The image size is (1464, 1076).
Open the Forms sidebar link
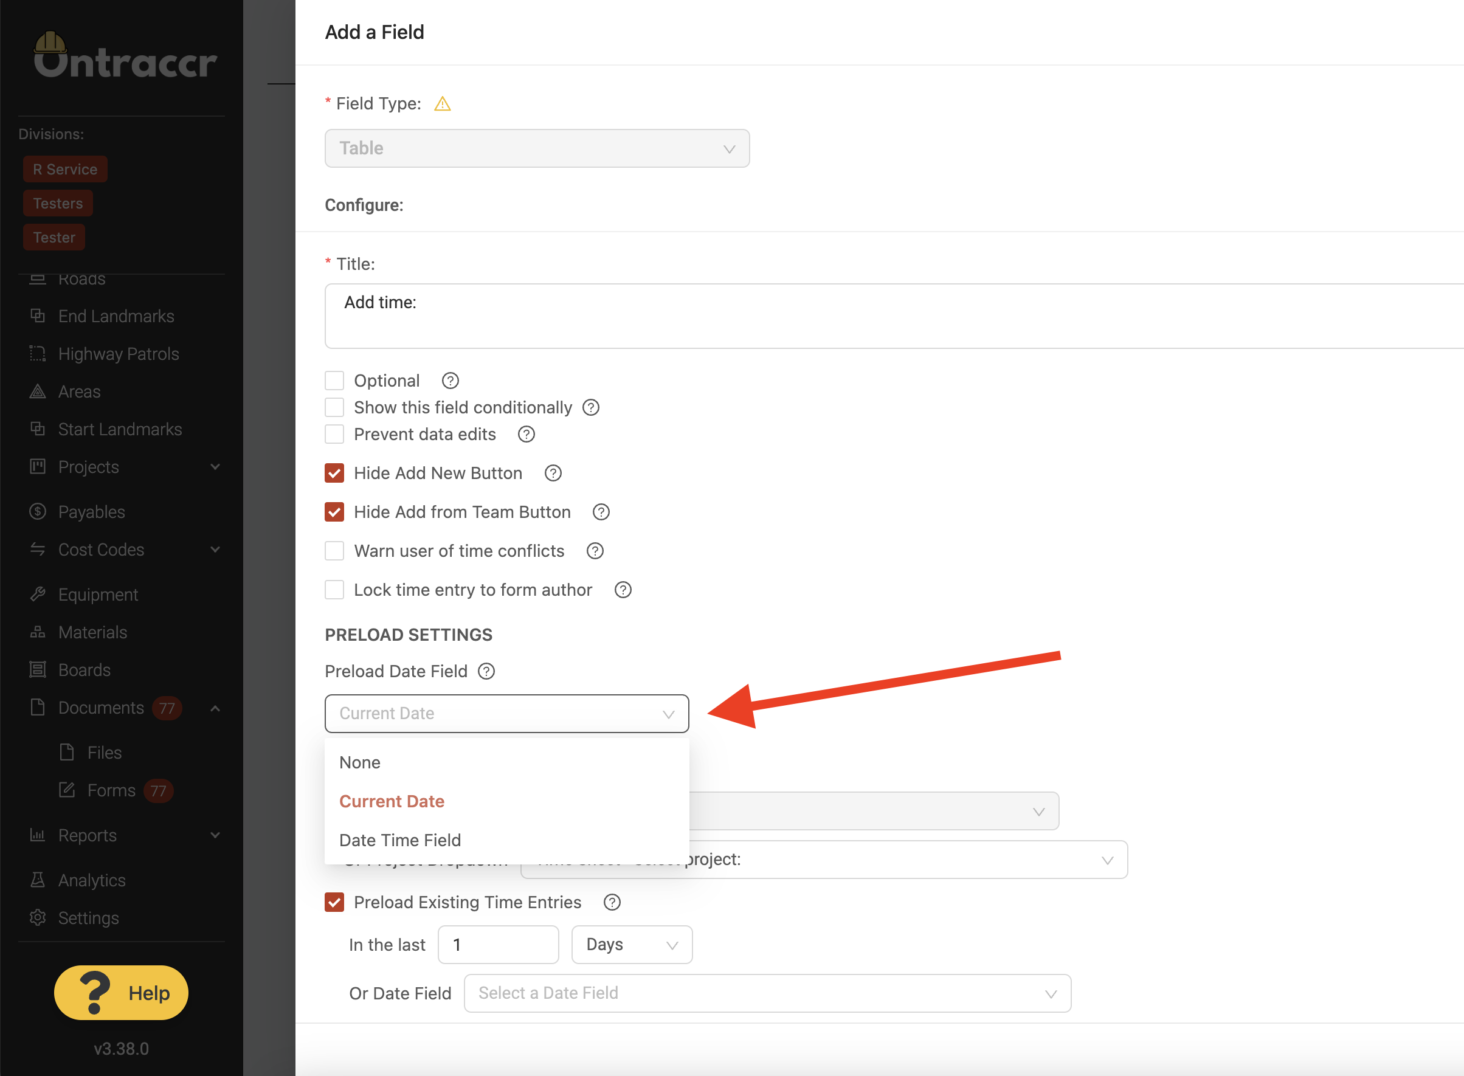(x=111, y=791)
